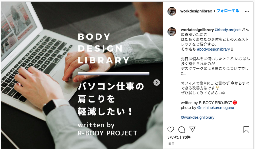Viewport: 255px width, 149px height.
Task: Click the BODY DESIGN LIBRARY post image
Action: [x=82, y=75]
